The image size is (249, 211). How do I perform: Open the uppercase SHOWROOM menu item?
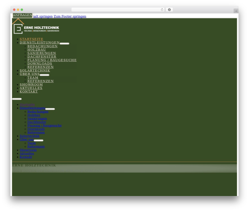point(31,84)
